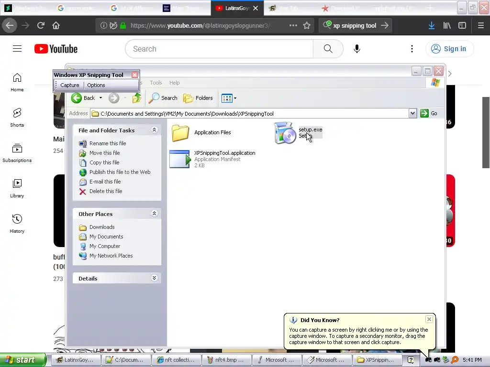Image resolution: width=490 pixels, height=367 pixels.
Task: Switch to XPSnippin... taskbar button
Action: (x=377, y=360)
